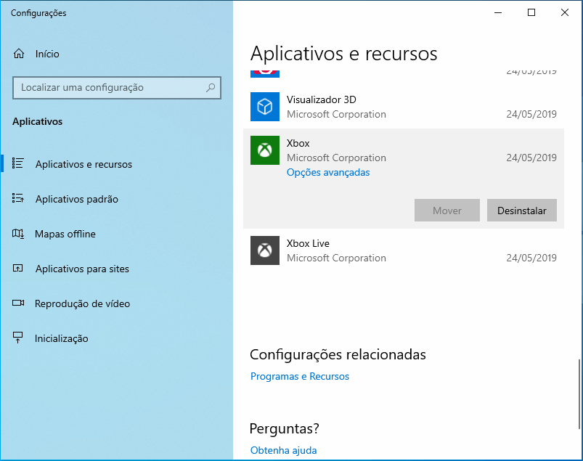Click the Xbox app name text
The width and height of the screenshot is (583, 461).
(298, 143)
